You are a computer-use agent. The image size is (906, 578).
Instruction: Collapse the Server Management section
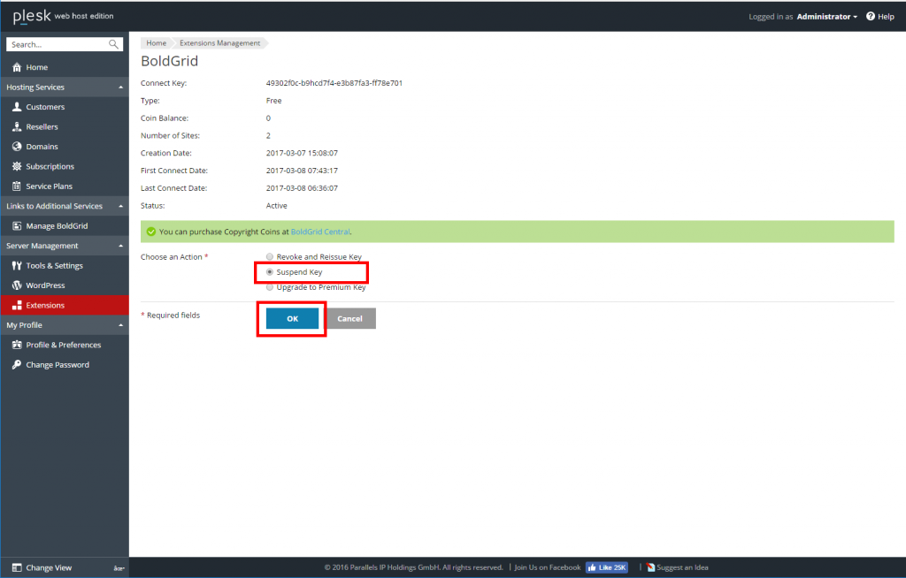(x=120, y=246)
